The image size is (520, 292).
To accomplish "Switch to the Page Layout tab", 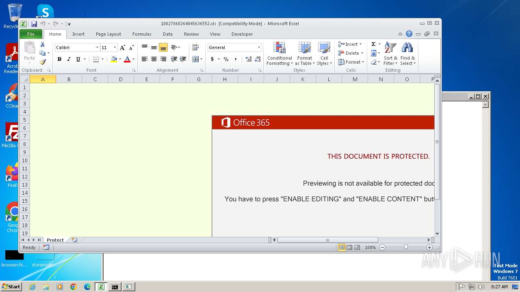I will point(108,34).
